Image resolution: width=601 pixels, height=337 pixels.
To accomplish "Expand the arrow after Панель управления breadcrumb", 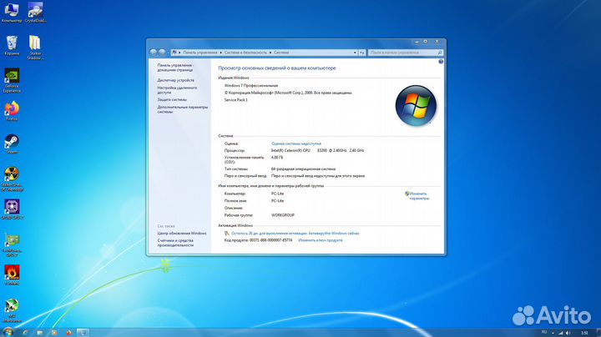I will tap(220, 53).
